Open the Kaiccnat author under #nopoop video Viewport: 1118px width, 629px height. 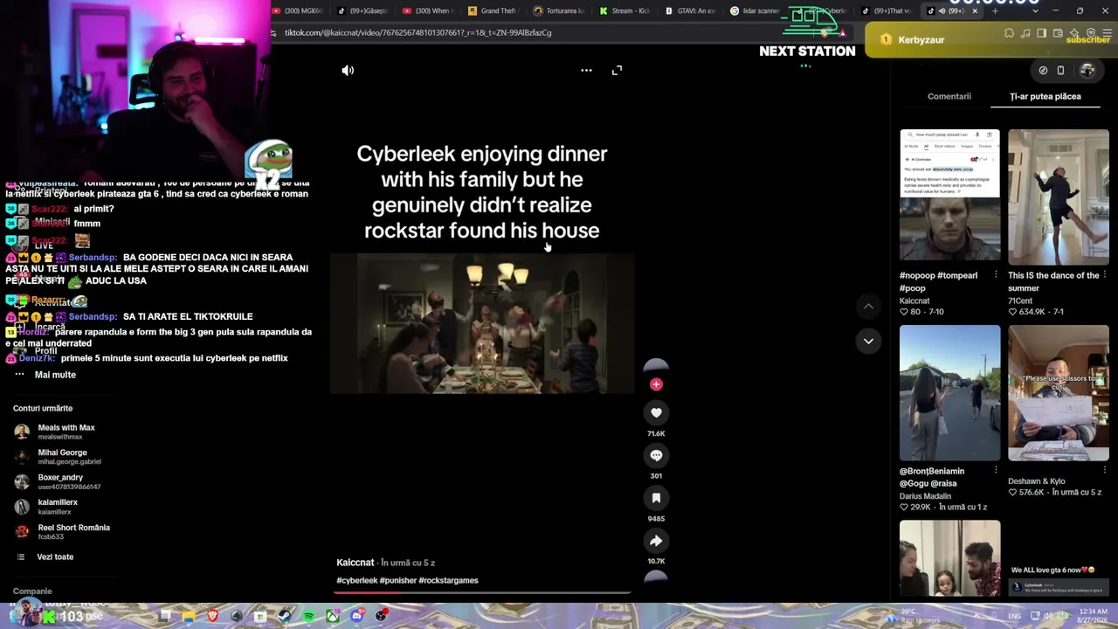(914, 301)
